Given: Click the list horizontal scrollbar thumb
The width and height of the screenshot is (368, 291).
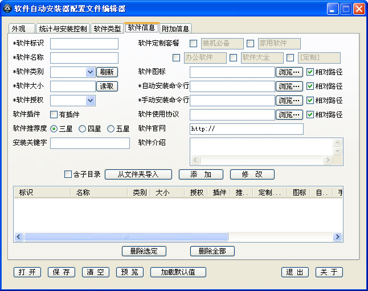Looking at the screenshot, I should (x=126, y=236).
